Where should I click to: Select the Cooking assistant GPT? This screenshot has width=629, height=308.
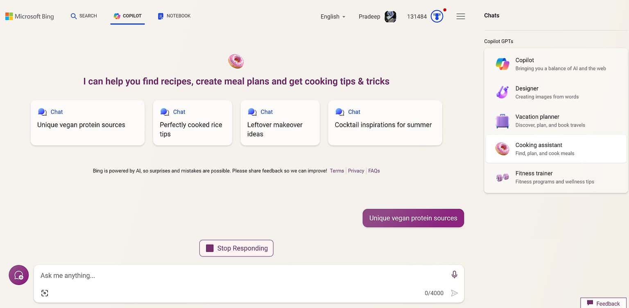[556, 149]
